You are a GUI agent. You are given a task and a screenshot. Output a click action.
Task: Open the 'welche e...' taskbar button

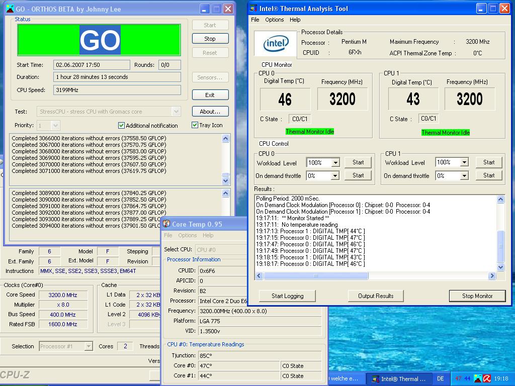347,379
